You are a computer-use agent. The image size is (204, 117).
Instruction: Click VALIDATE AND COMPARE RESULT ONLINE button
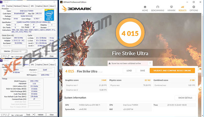coord(172,71)
